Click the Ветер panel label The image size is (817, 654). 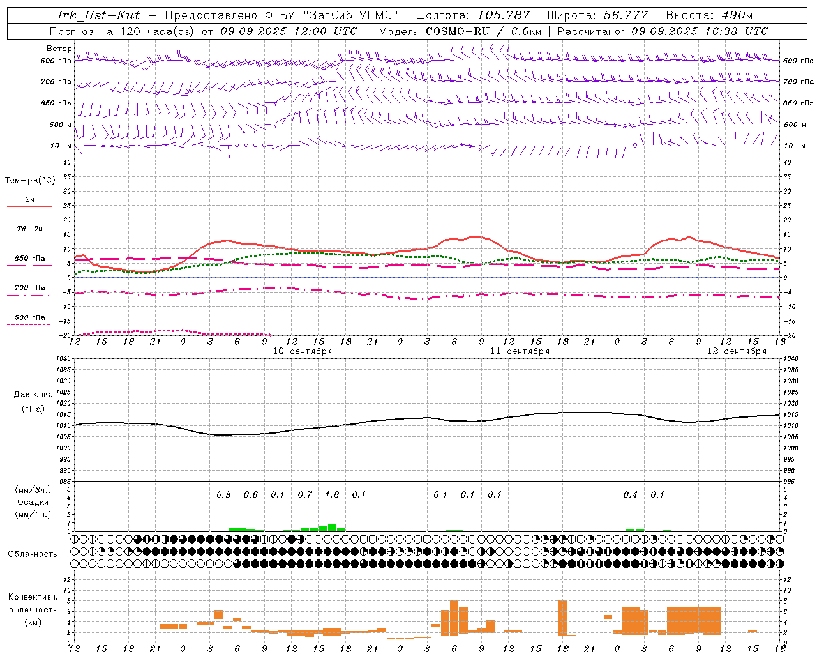click(x=59, y=49)
